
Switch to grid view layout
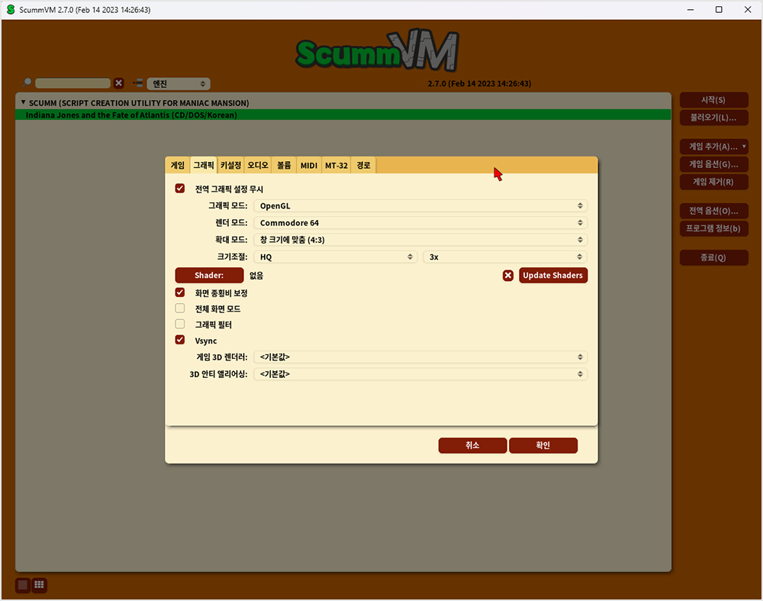point(40,585)
